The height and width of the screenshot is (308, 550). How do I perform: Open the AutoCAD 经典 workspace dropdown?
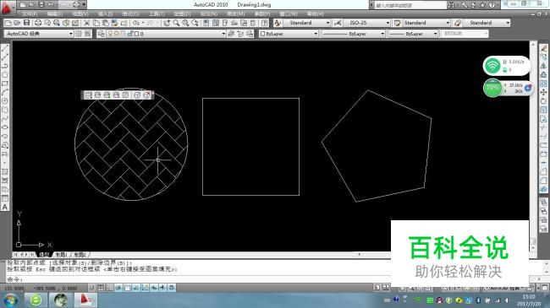click(39, 34)
